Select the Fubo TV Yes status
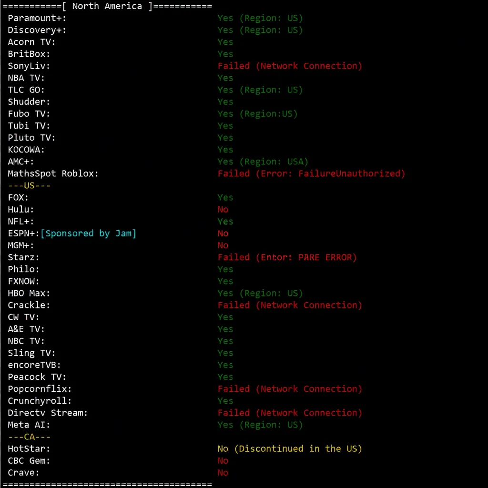 (257, 113)
